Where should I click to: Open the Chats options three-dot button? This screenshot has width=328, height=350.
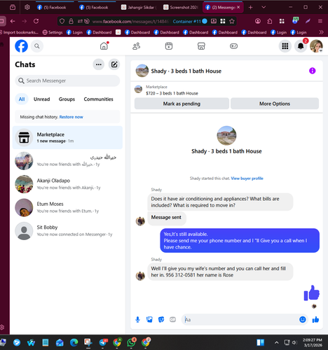[99, 64]
